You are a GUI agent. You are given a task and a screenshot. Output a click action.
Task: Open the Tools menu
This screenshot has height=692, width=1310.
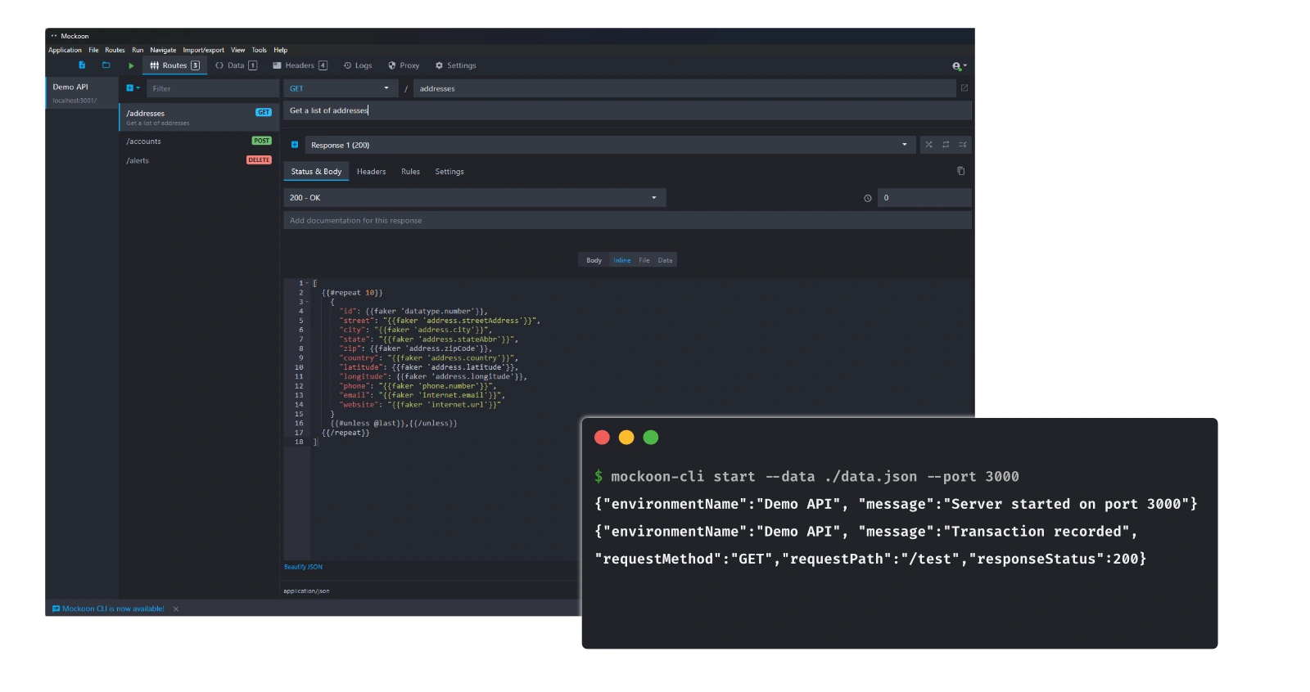point(259,50)
